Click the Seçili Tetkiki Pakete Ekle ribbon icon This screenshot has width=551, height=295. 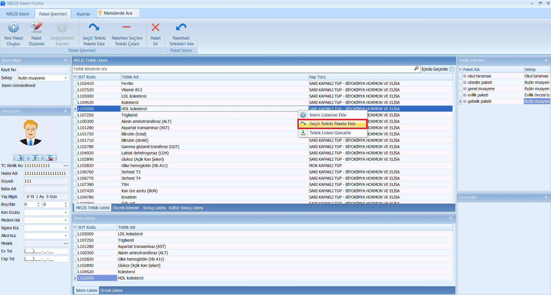(x=94, y=27)
